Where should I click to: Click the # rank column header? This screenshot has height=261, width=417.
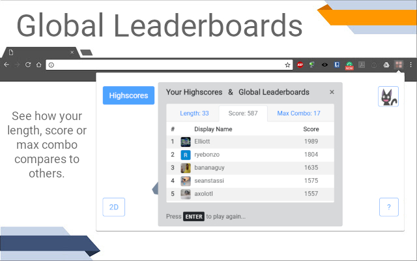pyautogui.click(x=173, y=129)
